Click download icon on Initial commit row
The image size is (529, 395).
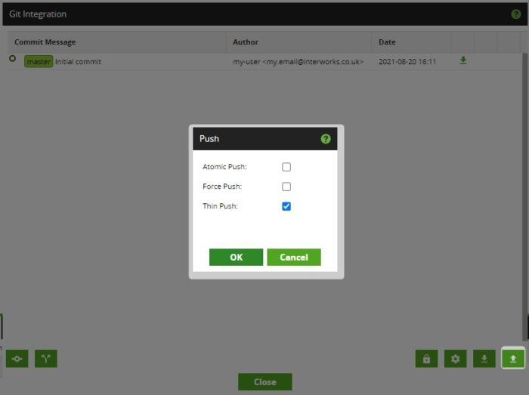(463, 61)
